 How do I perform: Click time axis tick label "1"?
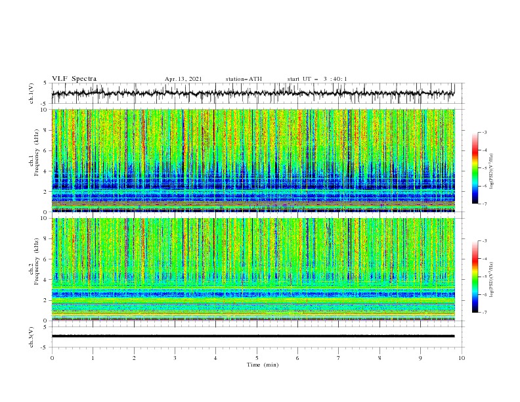click(x=93, y=358)
